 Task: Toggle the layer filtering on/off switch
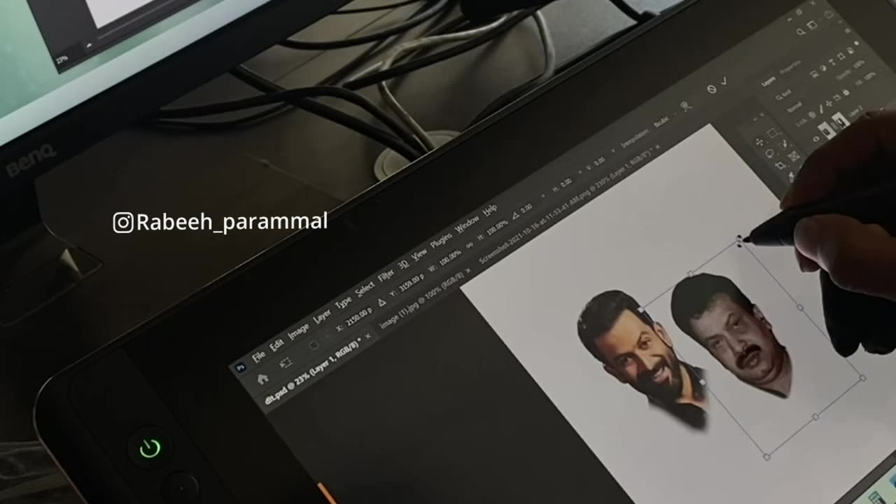[857, 43]
